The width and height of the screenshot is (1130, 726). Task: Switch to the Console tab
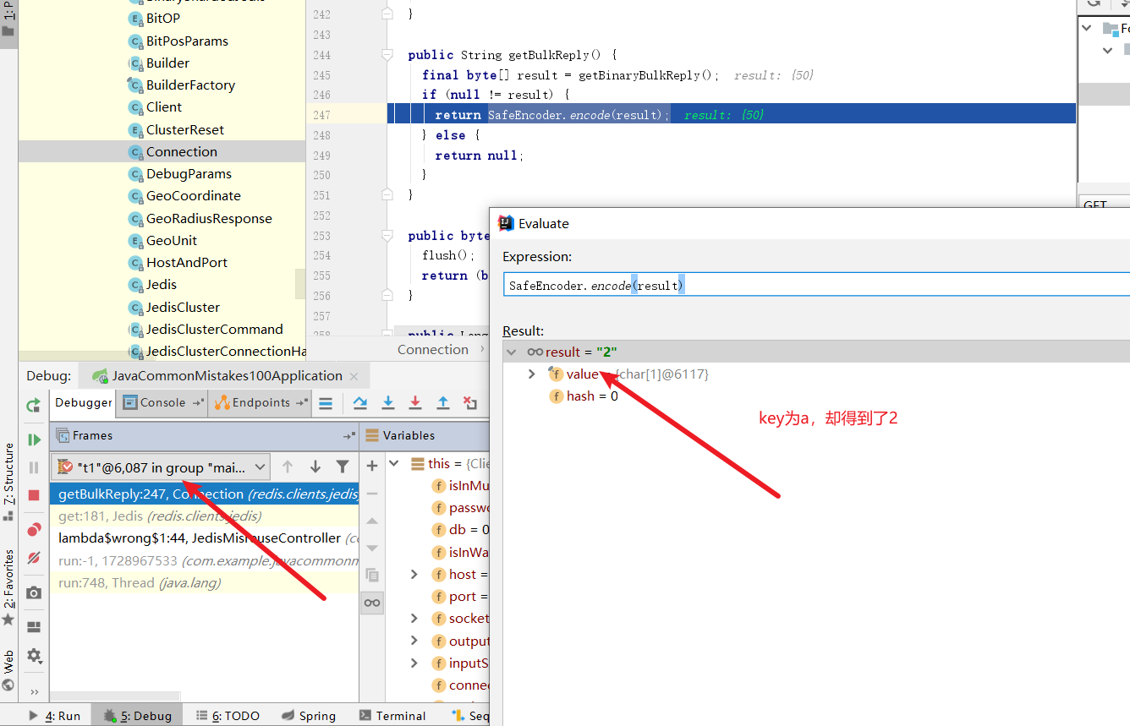pos(162,403)
